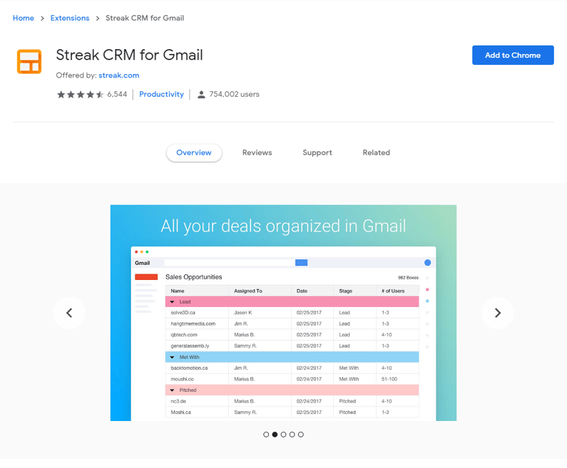The image size is (567, 468).
Task: Switch to the Reviews tab
Action: pos(257,153)
